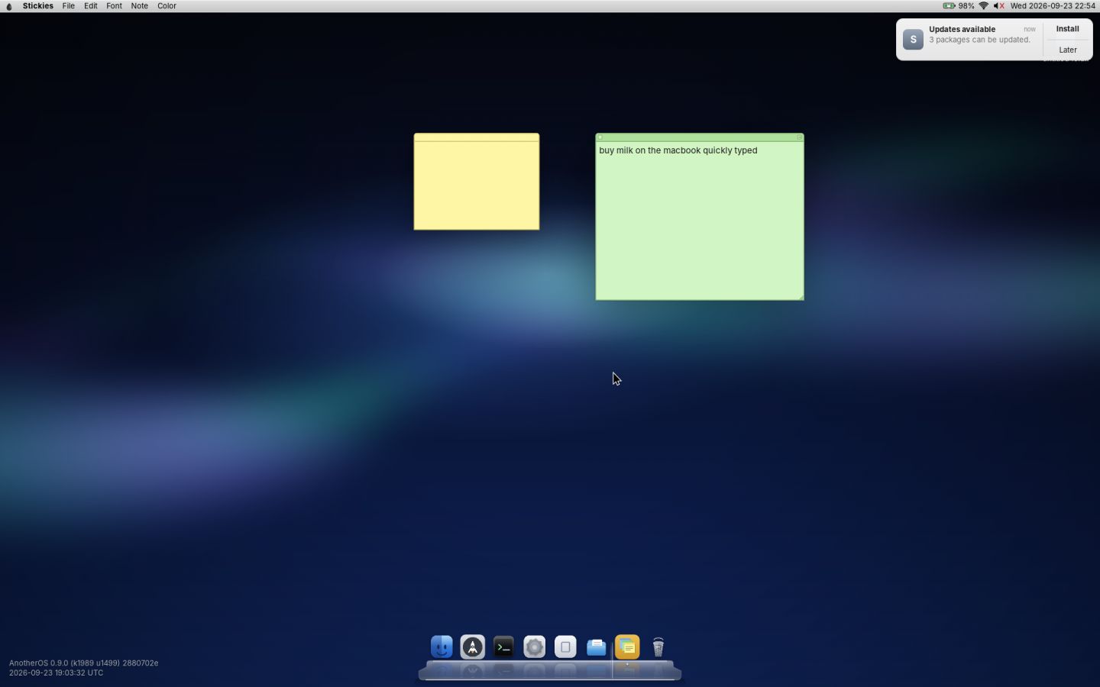The width and height of the screenshot is (1100, 687).
Task: Click the 'Updates available' notification title
Action: pyautogui.click(x=962, y=29)
